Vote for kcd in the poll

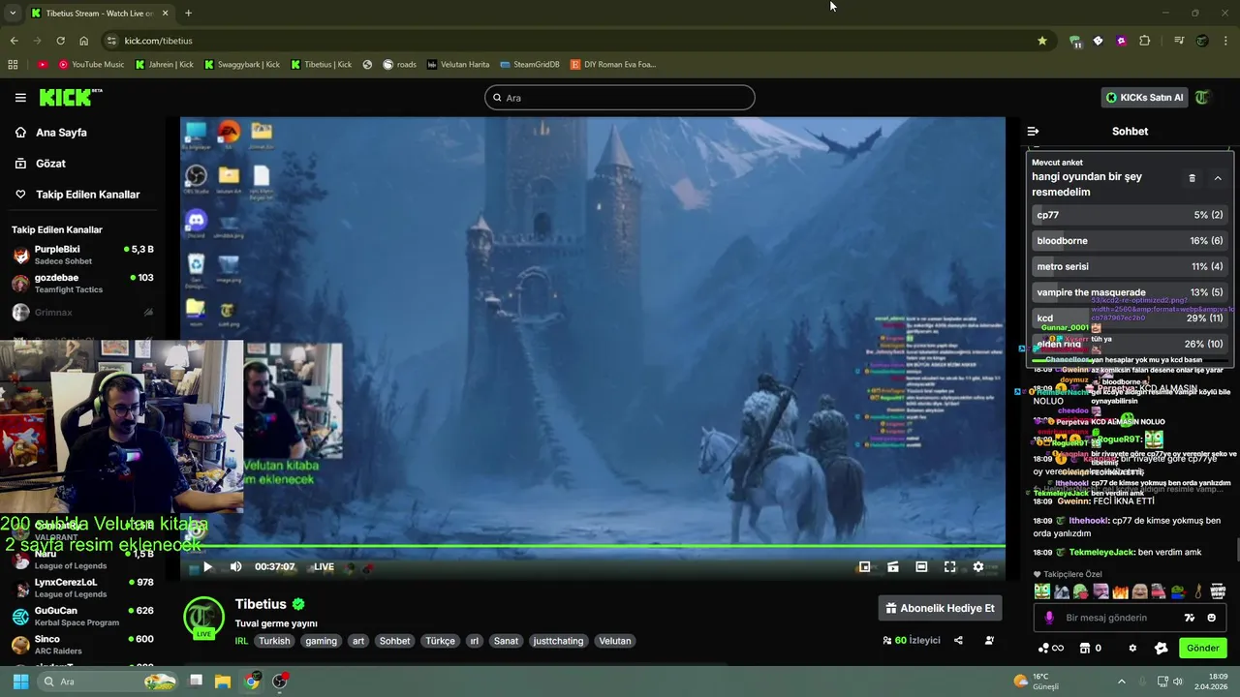tap(1130, 318)
